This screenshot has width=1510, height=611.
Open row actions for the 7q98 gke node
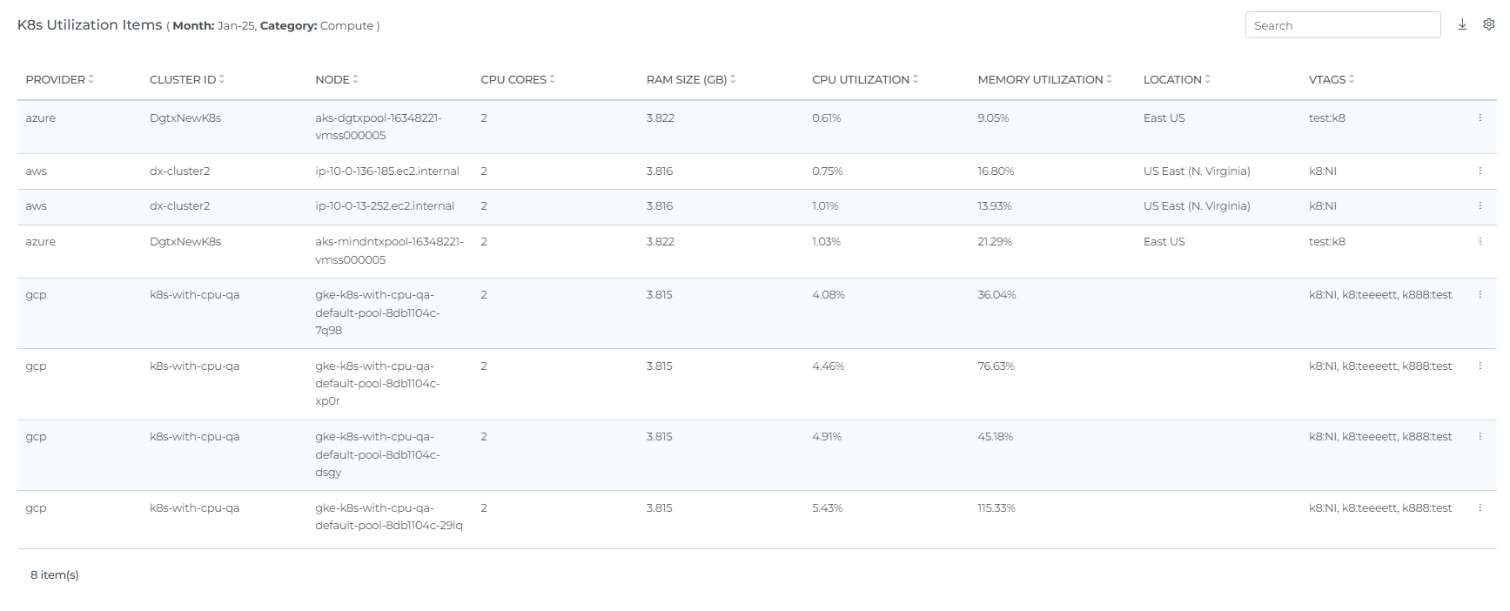1480,295
